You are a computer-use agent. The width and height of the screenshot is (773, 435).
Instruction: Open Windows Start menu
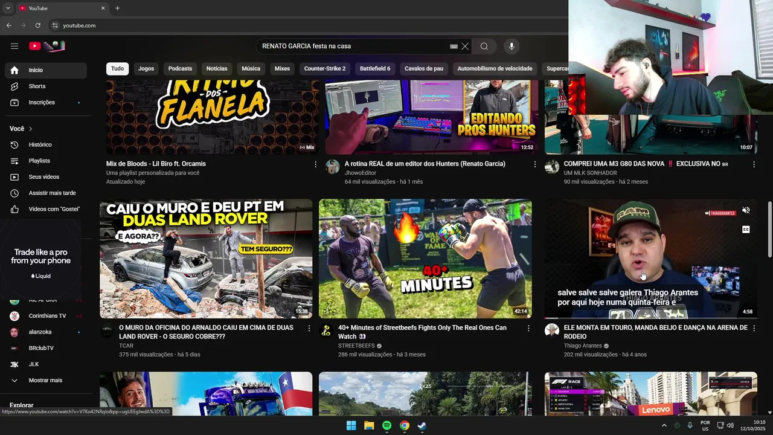pyautogui.click(x=351, y=425)
